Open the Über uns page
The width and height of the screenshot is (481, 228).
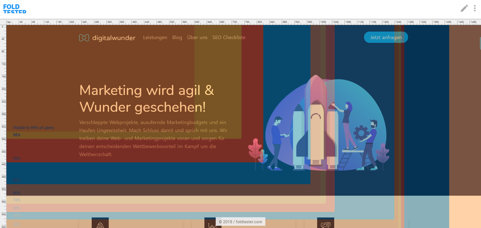click(197, 37)
